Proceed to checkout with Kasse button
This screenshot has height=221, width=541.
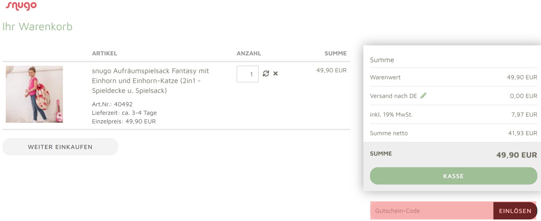coord(453,176)
